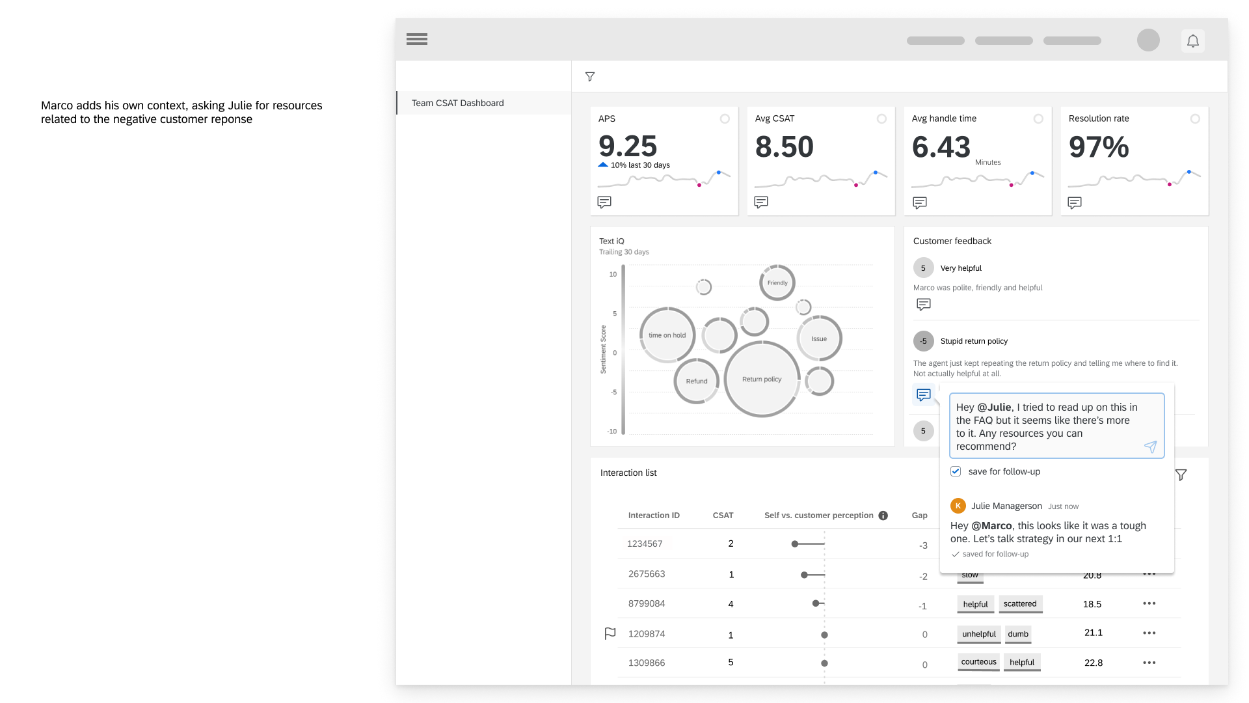Click the unhelpful tag
1249x703 pixels.
[978, 634]
